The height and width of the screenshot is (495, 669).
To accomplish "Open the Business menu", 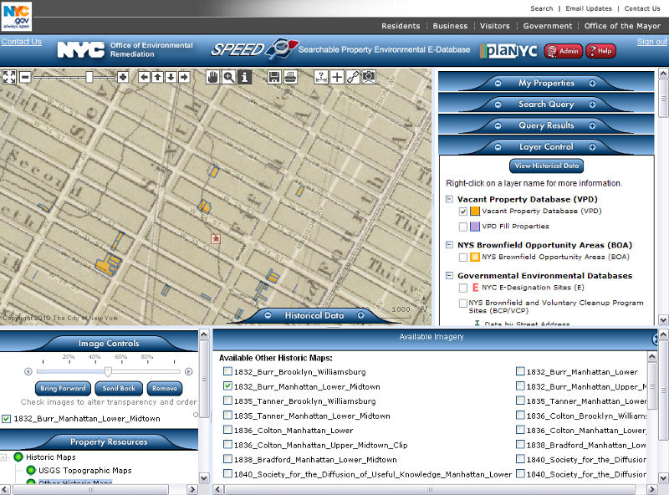I will [x=450, y=26].
